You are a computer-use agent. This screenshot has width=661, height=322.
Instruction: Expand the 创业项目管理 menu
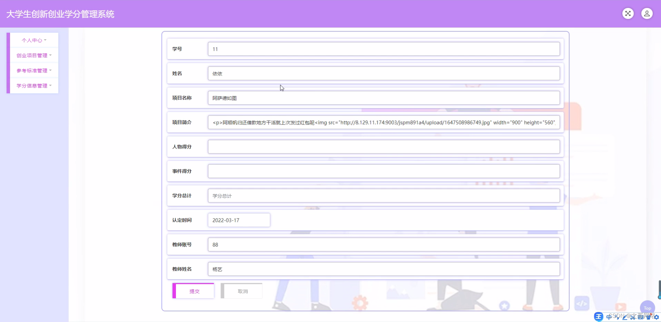[x=34, y=55]
